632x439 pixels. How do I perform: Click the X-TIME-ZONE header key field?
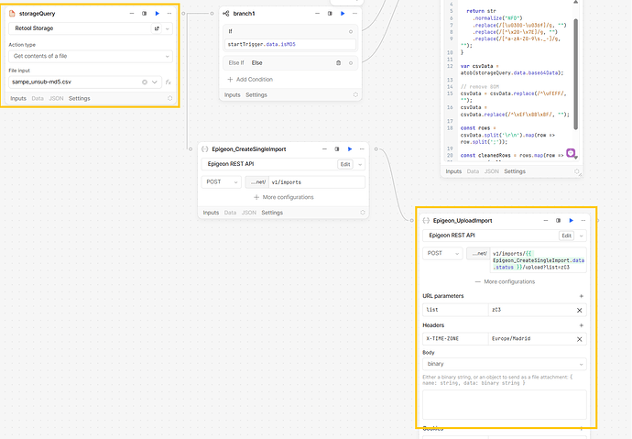pyautogui.click(x=455, y=338)
